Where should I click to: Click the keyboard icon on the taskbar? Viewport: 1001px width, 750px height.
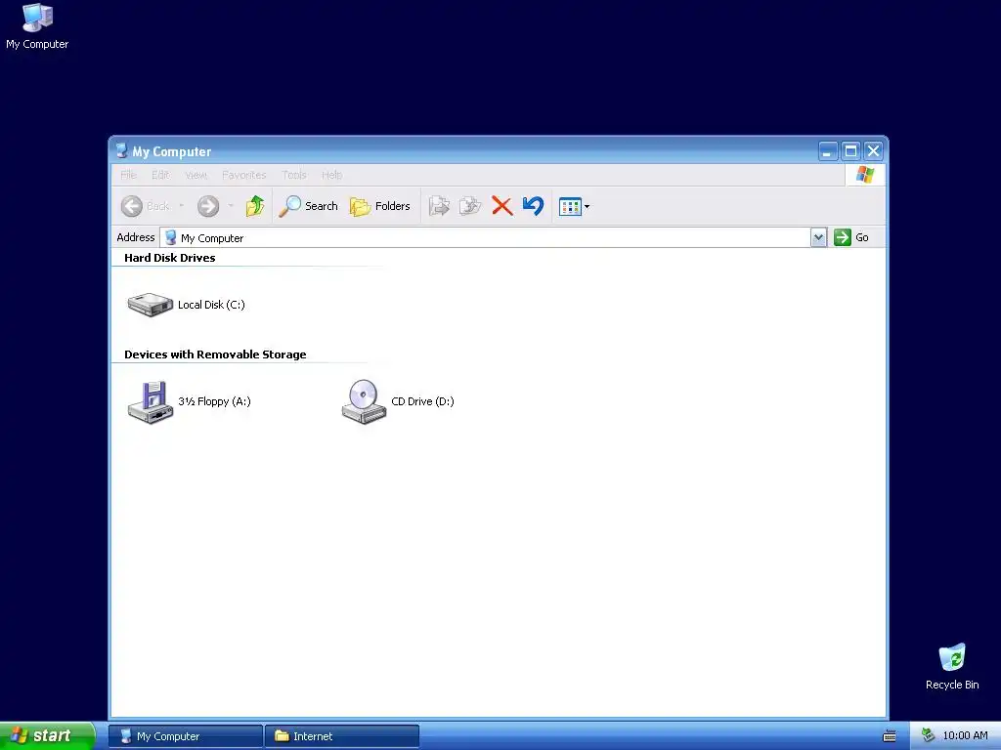coord(890,736)
